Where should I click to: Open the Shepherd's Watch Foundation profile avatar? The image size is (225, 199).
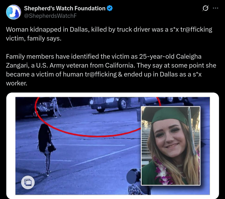pos(14,12)
